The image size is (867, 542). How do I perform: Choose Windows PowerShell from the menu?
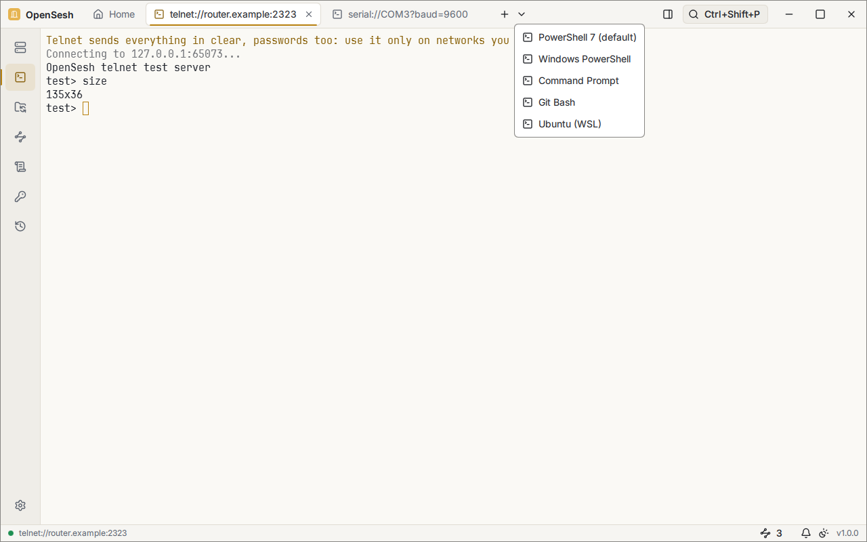(579, 59)
